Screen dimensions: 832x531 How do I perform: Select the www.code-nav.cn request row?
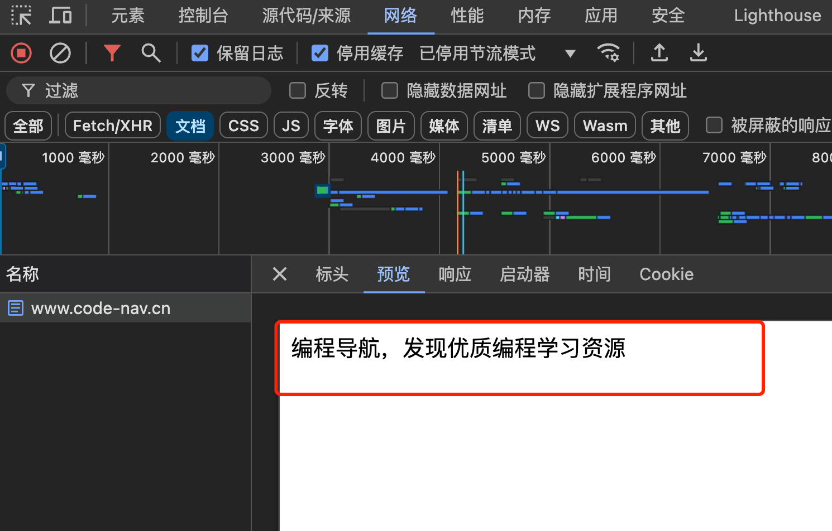tap(126, 308)
